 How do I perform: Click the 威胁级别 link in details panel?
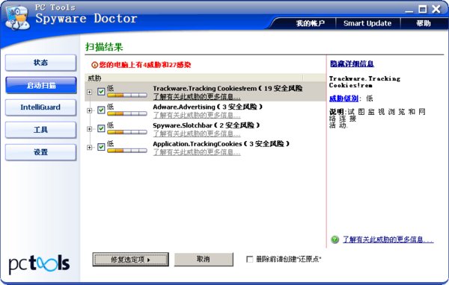point(343,98)
